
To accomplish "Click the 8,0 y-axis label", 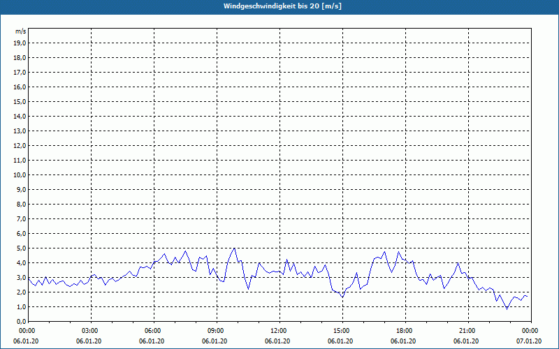I will [22, 204].
